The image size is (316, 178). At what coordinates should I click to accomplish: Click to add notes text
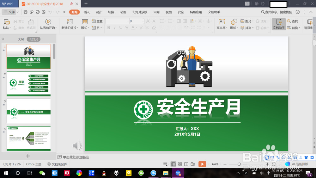tap(76, 157)
